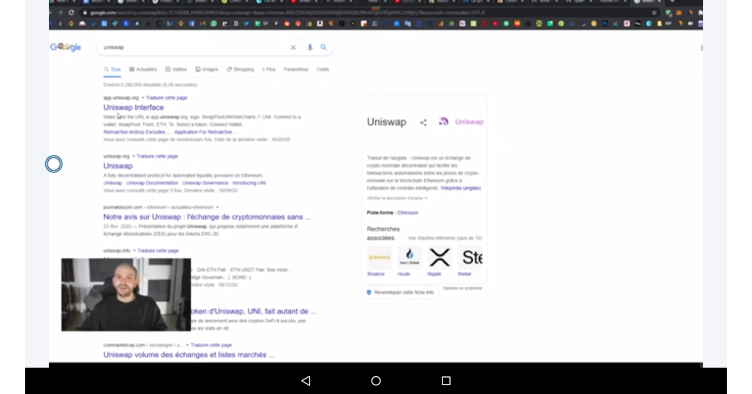The height and width of the screenshot is (394, 752).
Task: Open the Google logo homepage link
Action: tap(65, 47)
